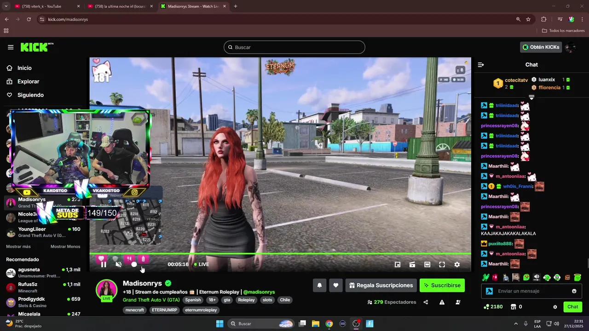The image size is (589, 331).
Task: Reload the page
Action: click(x=29, y=19)
